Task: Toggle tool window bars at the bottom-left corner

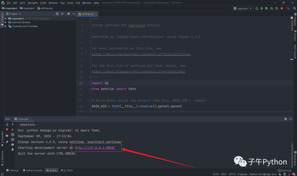Action: click(2, 174)
